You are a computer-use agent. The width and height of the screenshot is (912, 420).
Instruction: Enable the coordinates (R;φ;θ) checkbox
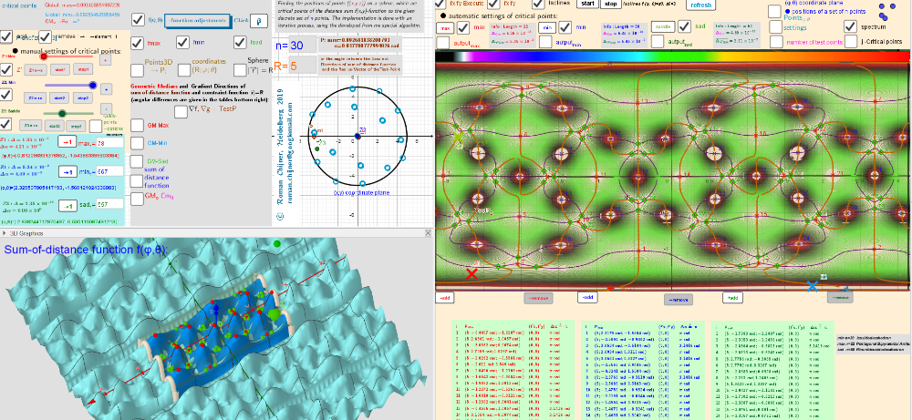(x=184, y=70)
